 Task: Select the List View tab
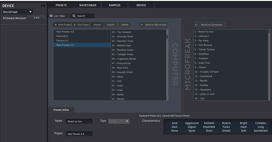pos(59,16)
